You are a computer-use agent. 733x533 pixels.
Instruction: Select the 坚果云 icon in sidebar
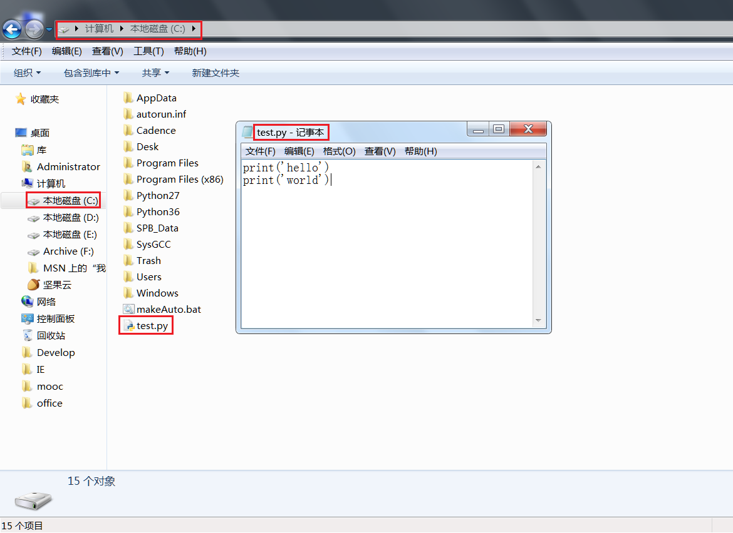point(34,285)
